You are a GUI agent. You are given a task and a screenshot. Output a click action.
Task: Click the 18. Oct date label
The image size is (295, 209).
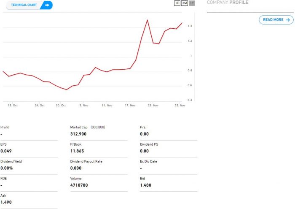point(13,105)
